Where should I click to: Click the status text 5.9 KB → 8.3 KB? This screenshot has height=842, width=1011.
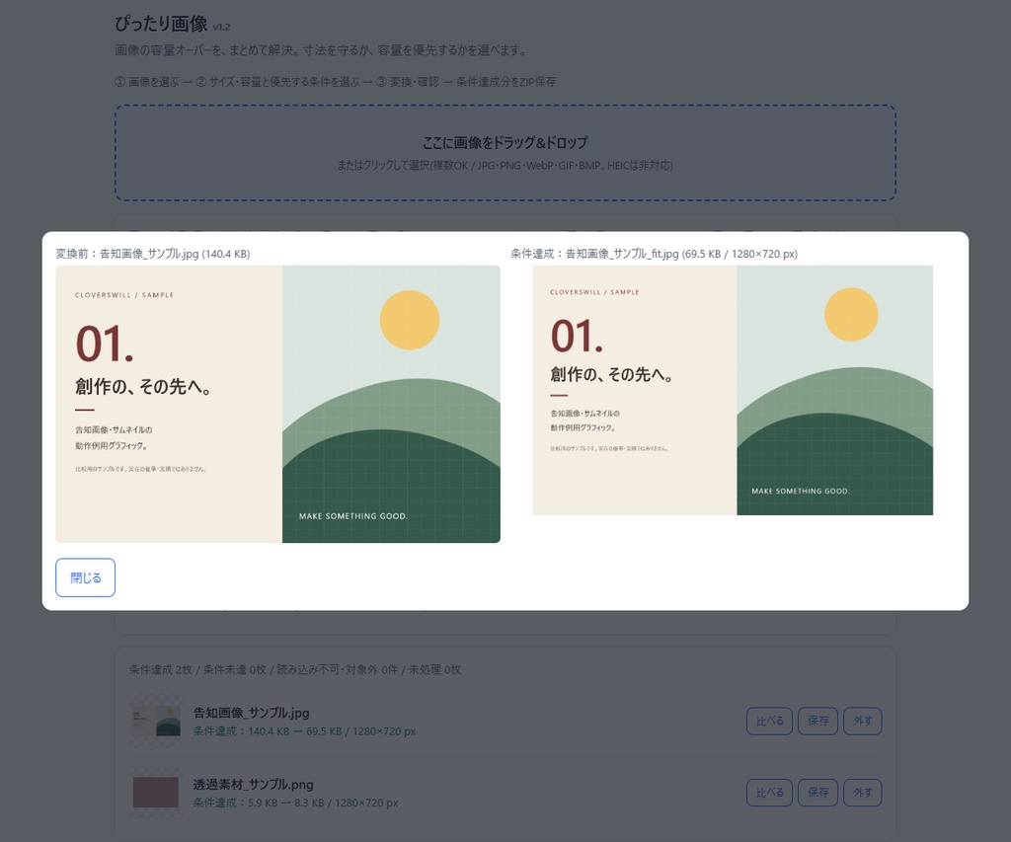pyautogui.click(x=295, y=804)
